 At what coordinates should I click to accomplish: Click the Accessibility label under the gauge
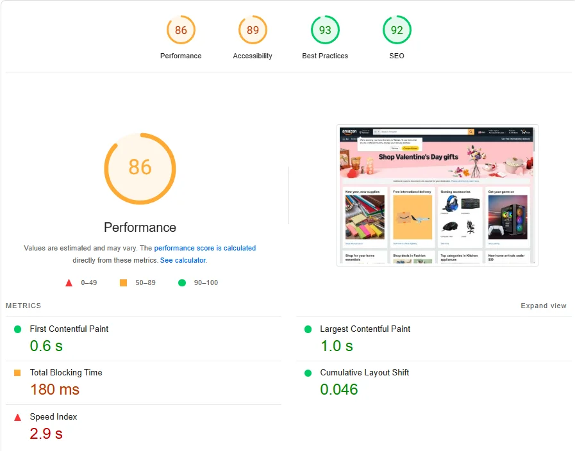tap(253, 56)
